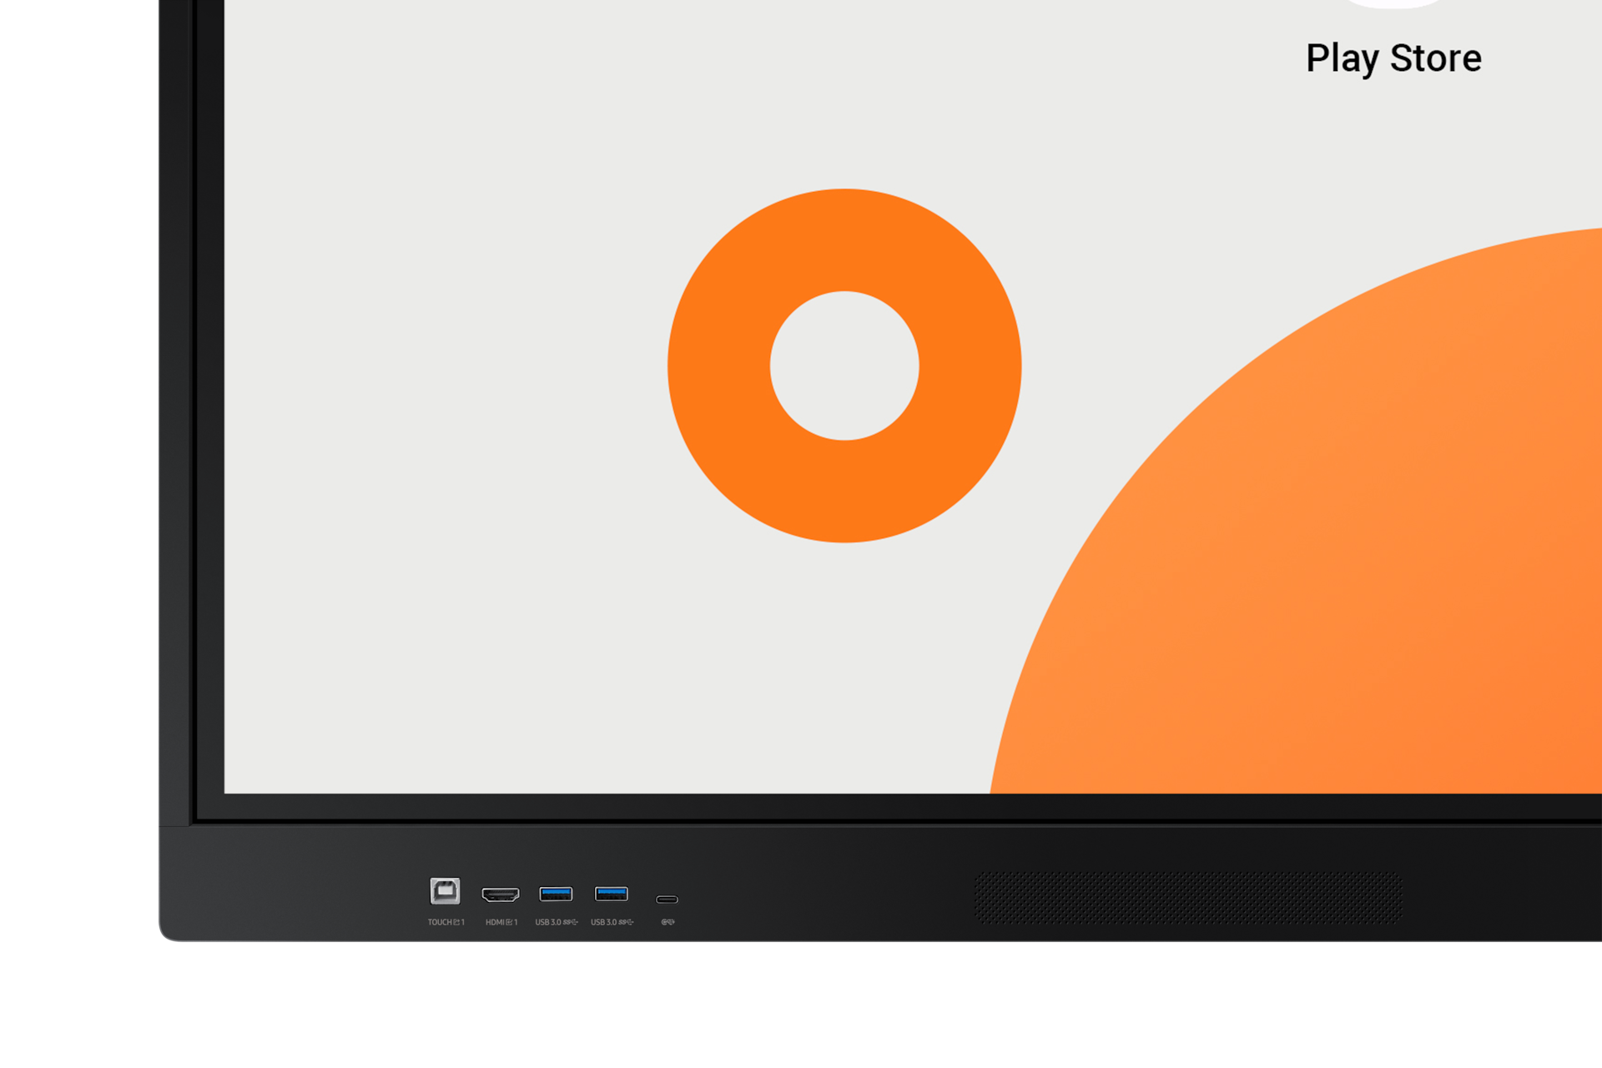Click the front speaker grille
The image size is (1602, 1068).
tap(1188, 898)
